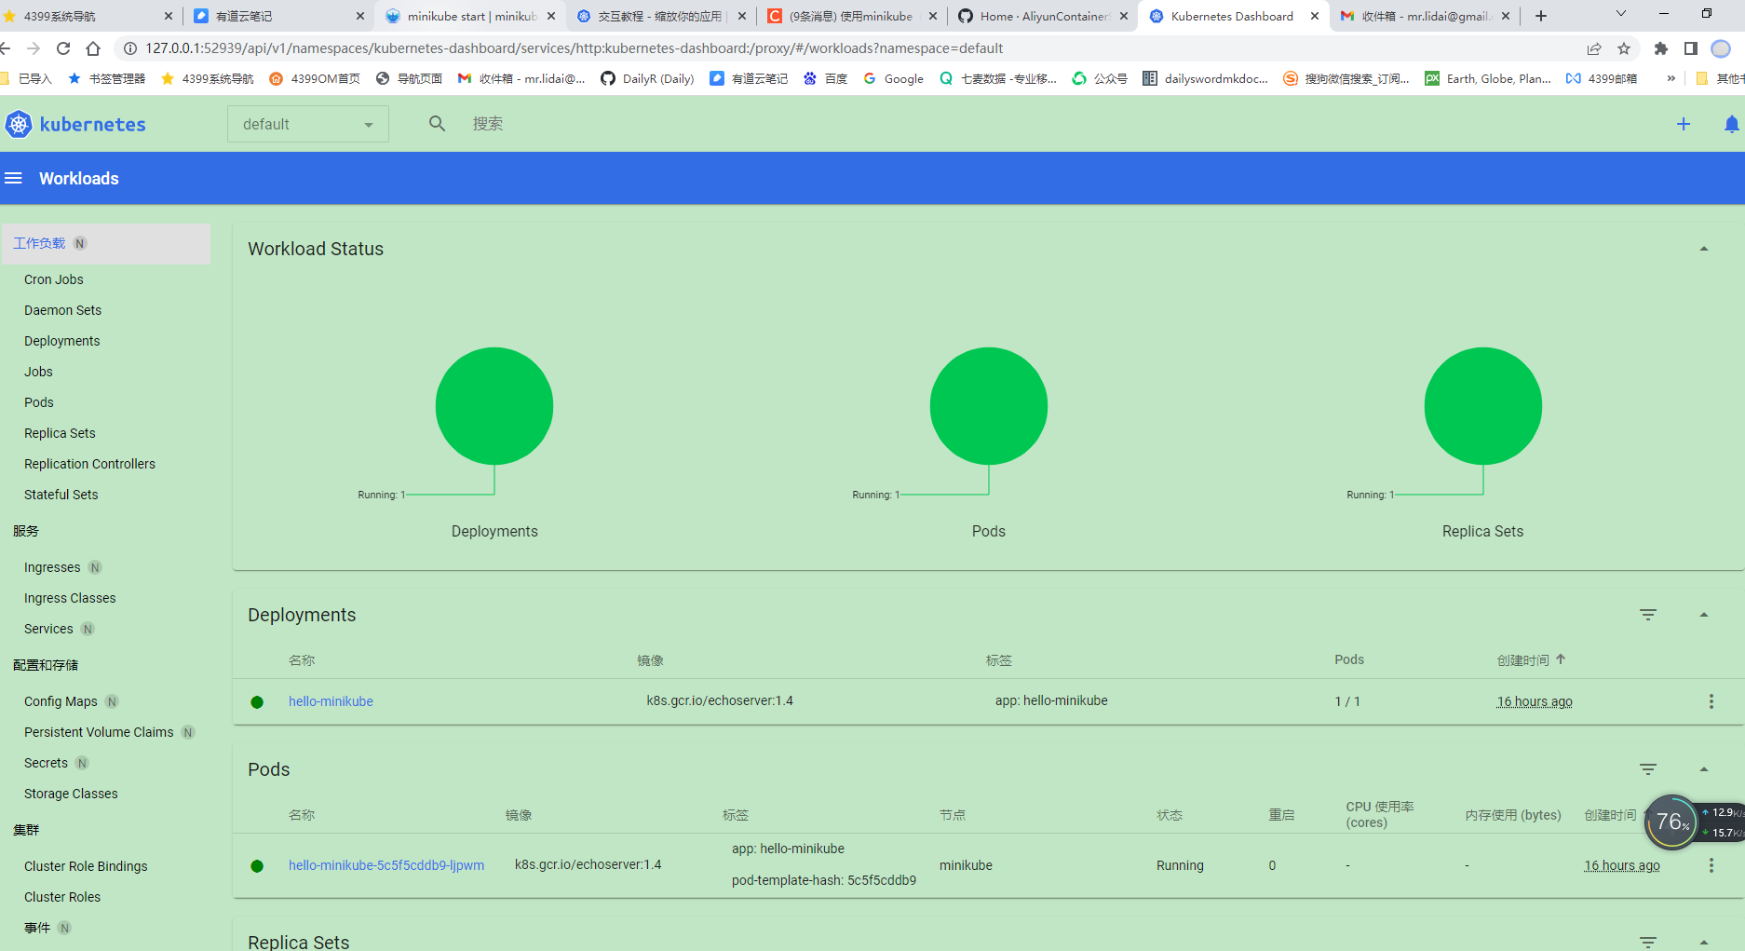Open the notifications bell
Screen dimensions: 1745x951
(x=1731, y=124)
